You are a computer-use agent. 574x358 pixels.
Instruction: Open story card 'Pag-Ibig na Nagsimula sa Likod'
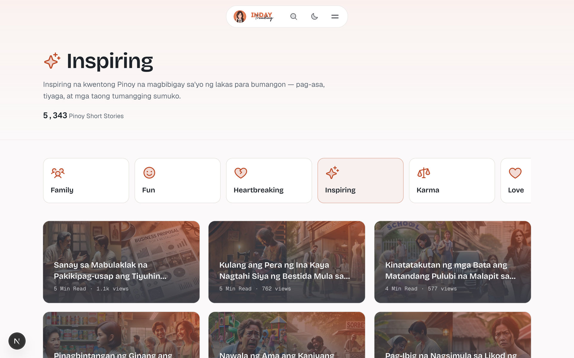point(453,335)
